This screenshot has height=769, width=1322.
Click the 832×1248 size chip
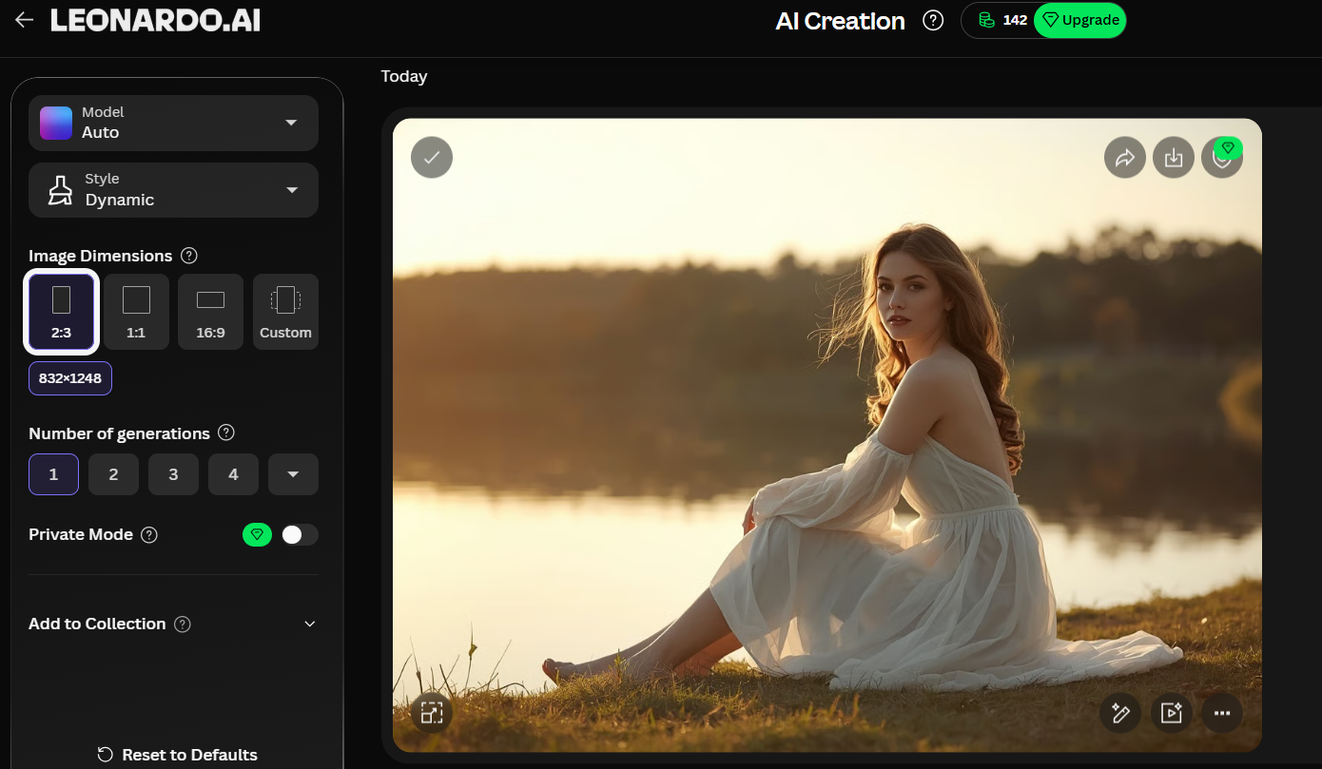click(x=70, y=378)
